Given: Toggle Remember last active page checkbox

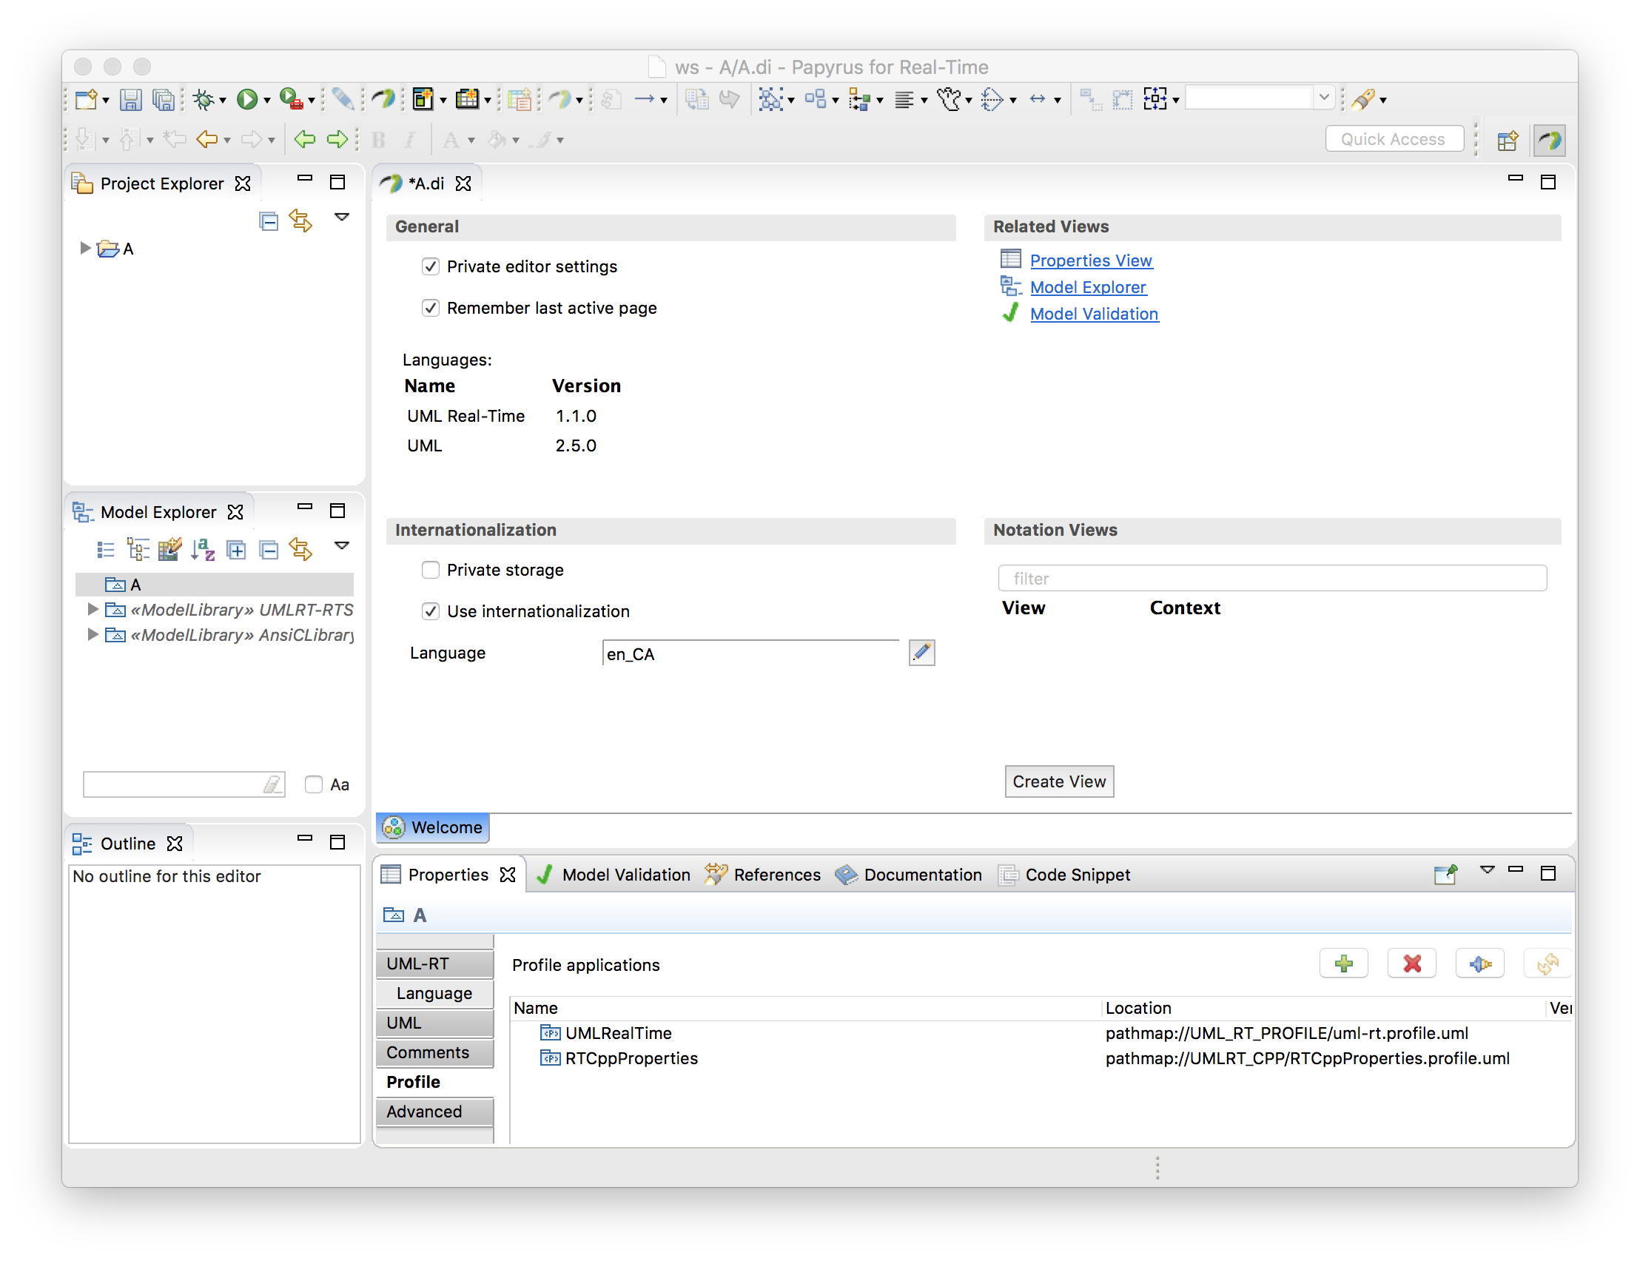Looking at the screenshot, I should point(430,308).
